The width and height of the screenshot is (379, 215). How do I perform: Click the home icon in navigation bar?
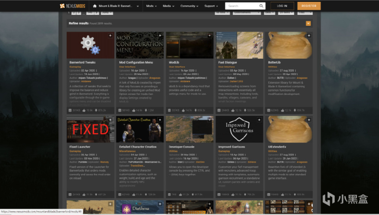tap(94, 6)
